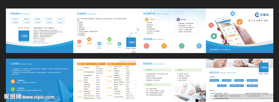Click the 其他服务 Other Service heading
Screen dimensions: 279x102
[20, 14]
